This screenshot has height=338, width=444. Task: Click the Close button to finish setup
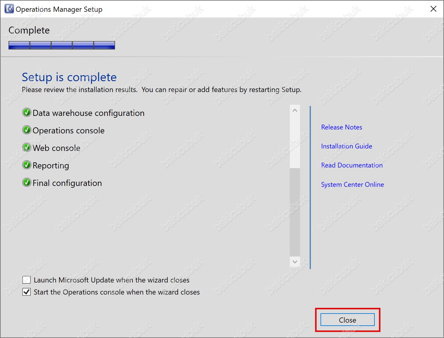[348, 320]
